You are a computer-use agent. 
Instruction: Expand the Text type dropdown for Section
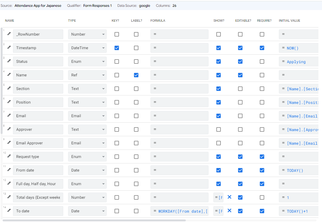click(87, 89)
